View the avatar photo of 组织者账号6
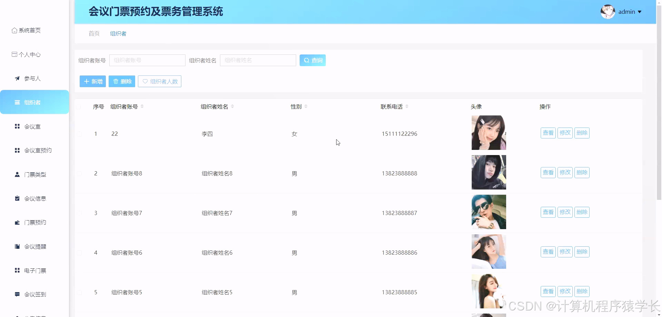This screenshot has height=317, width=662. 489,252
